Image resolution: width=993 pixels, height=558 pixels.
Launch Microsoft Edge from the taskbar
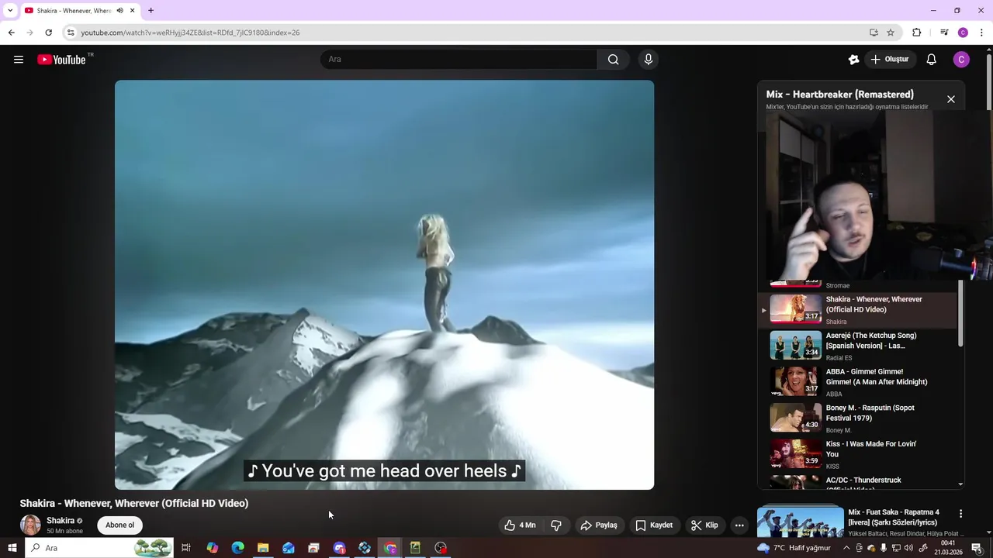tap(237, 548)
